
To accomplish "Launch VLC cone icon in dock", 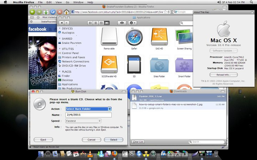I will click(90, 154).
